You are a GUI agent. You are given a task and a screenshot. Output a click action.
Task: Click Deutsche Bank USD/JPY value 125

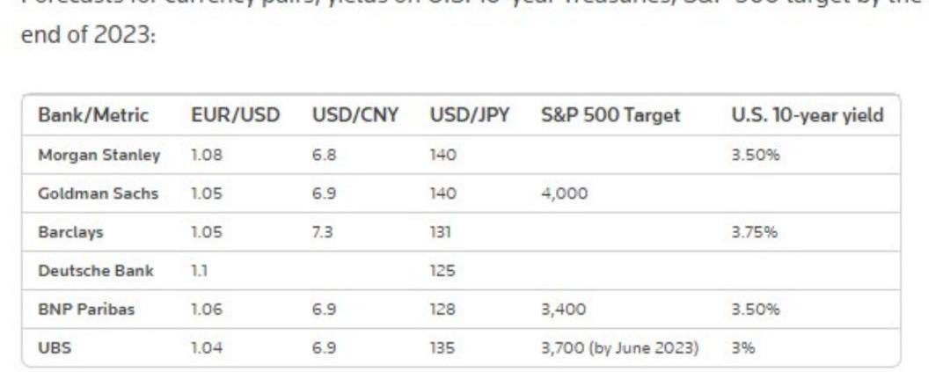442,270
